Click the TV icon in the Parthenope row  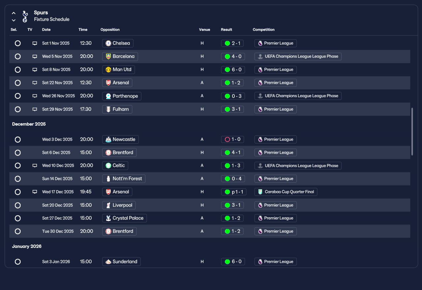point(35,96)
